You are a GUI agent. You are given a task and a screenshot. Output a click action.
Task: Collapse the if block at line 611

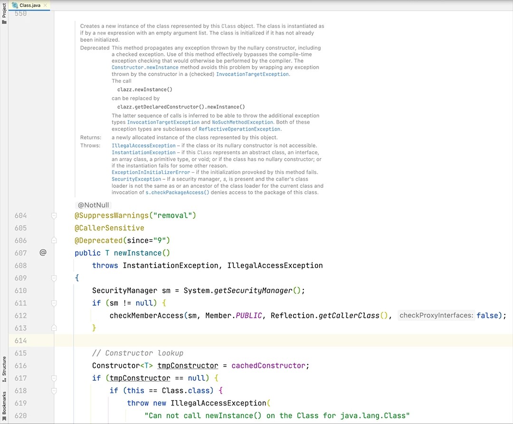pyautogui.click(x=54, y=303)
